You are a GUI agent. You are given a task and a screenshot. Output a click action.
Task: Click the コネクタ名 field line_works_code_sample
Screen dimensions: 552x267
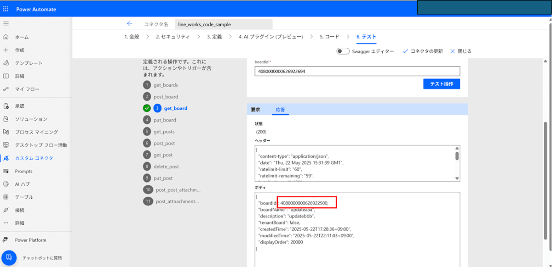pyautogui.click(x=224, y=24)
